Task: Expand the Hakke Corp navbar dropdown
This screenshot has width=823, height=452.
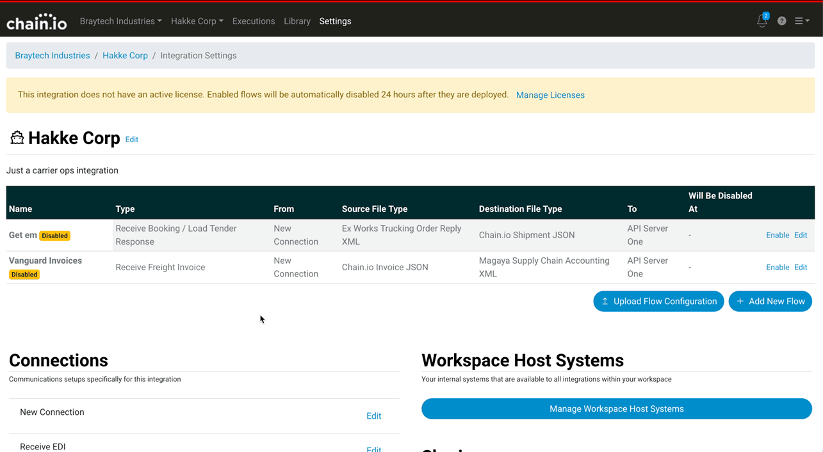Action: coord(197,21)
